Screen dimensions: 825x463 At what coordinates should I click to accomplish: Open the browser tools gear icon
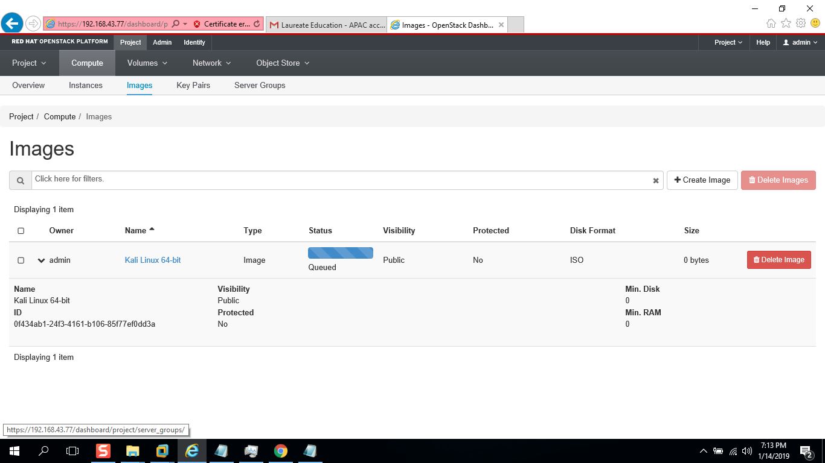click(x=801, y=24)
